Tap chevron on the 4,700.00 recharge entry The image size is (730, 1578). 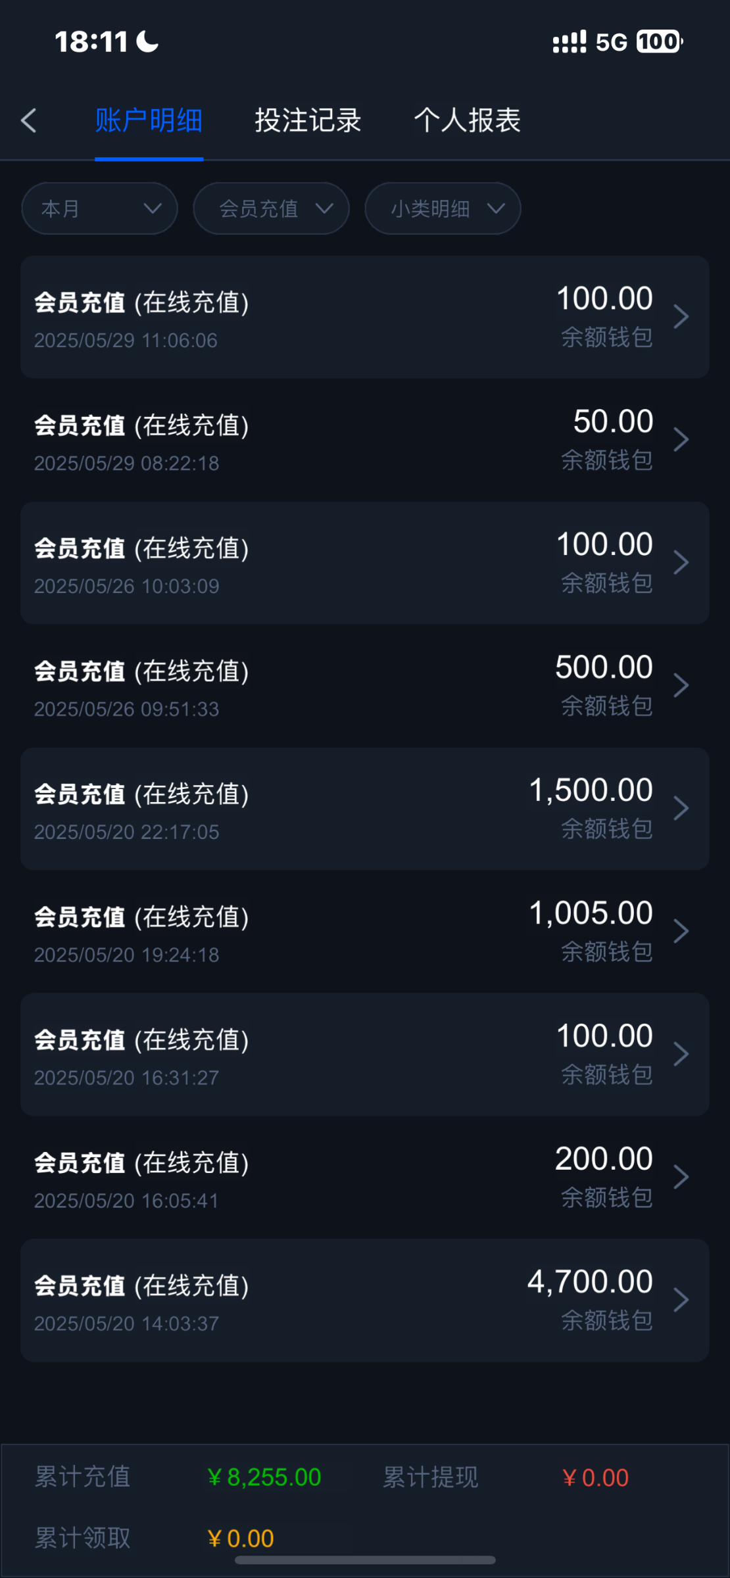[x=681, y=1300]
